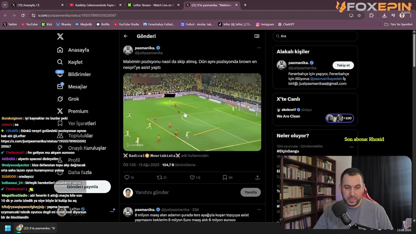Open account menu dots beside Lefter

pyautogui.click(x=112, y=211)
